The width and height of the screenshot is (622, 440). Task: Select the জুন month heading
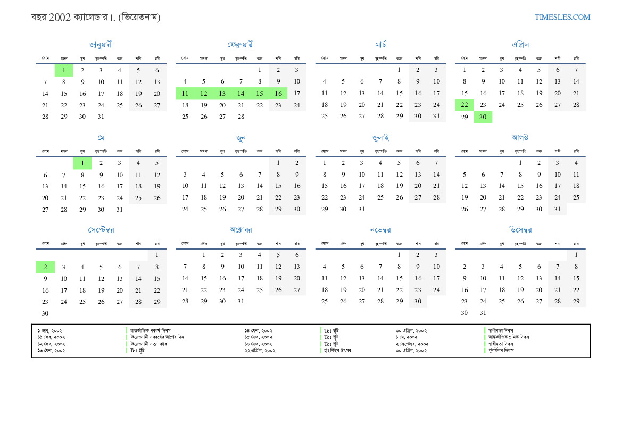coord(241,138)
